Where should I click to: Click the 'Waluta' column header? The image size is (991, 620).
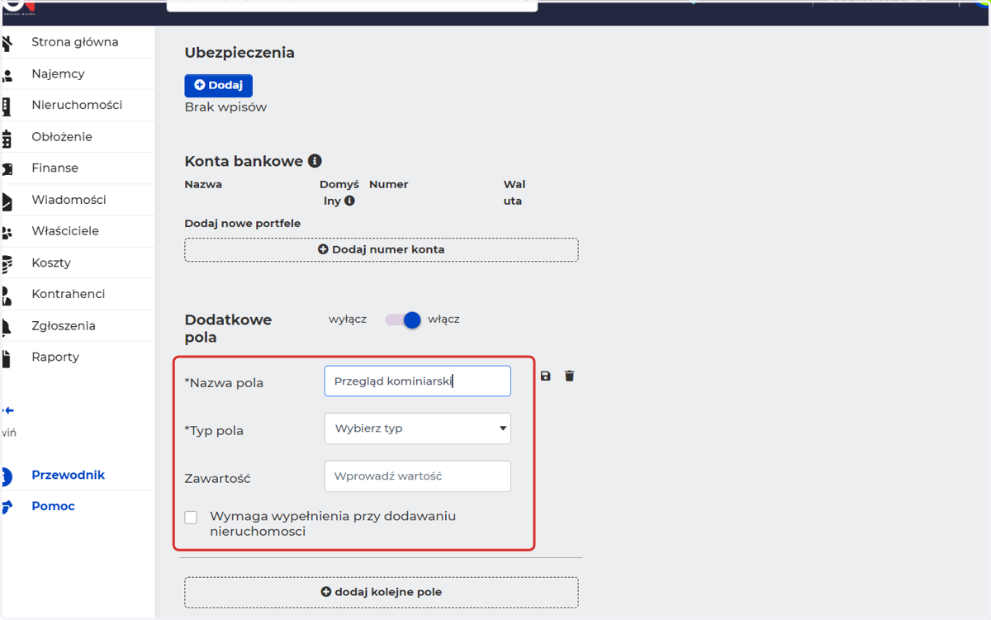click(x=514, y=192)
